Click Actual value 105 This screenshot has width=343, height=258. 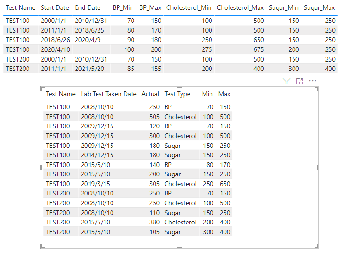(x=154, y=232)
